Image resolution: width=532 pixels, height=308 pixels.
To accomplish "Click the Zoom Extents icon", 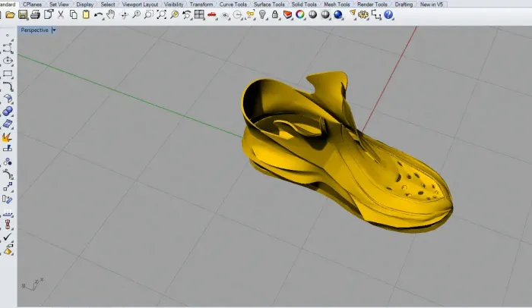I will pos(161,14).
